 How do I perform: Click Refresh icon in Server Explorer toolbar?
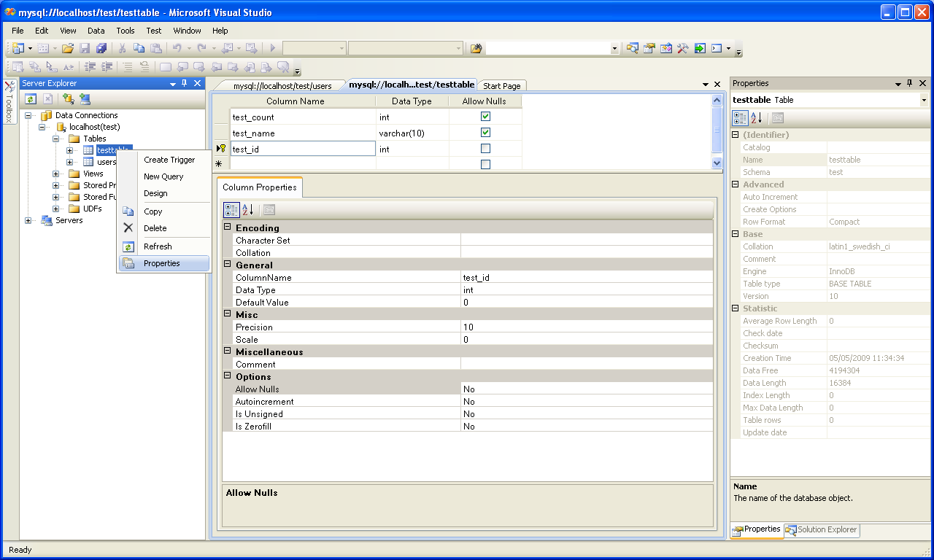click(31, 99)
